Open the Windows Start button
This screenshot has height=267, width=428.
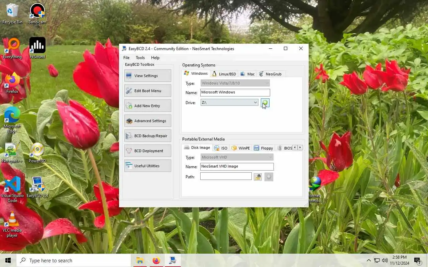pyautogui.click(x=8, y=260)
